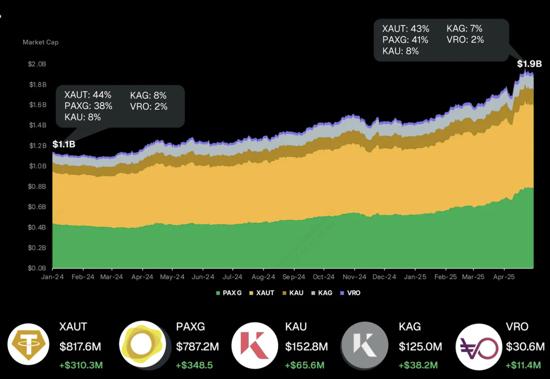Toggle PAXG series in chart legend
Screen dimensions: 550x379
point(229,293)
